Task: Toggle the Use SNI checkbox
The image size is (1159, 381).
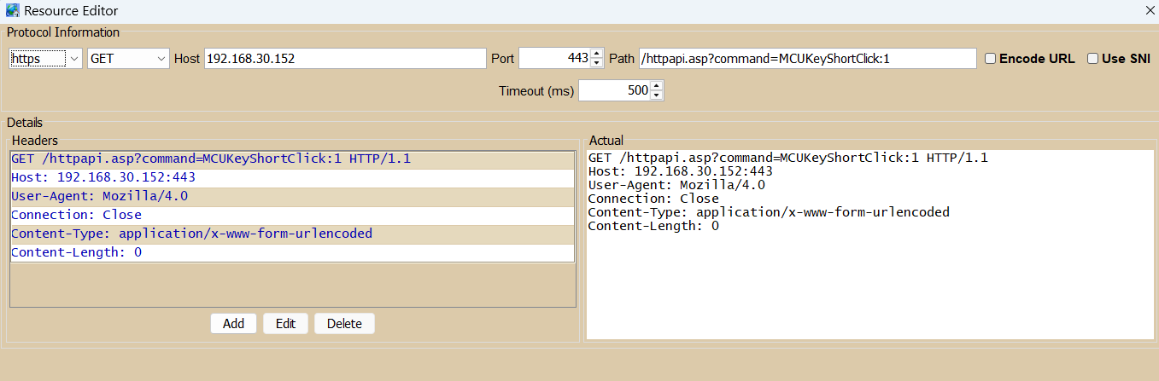Action: coord(1092,59)
